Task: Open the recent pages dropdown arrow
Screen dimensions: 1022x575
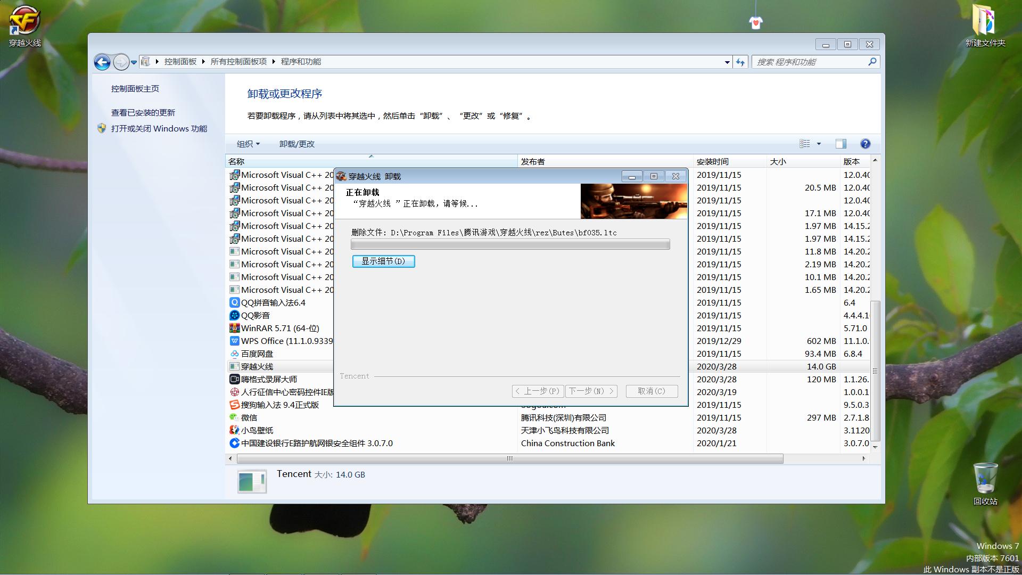Action: pos(134,62)
